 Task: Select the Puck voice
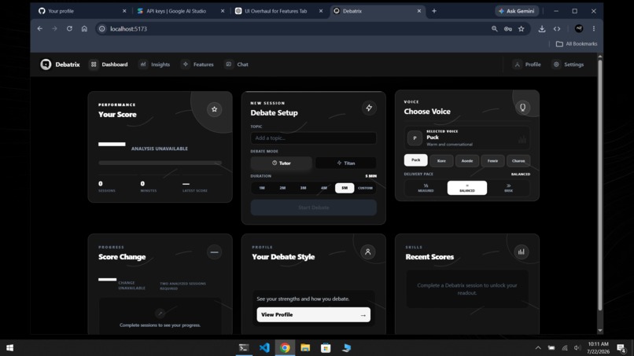(x=415, y=160)
